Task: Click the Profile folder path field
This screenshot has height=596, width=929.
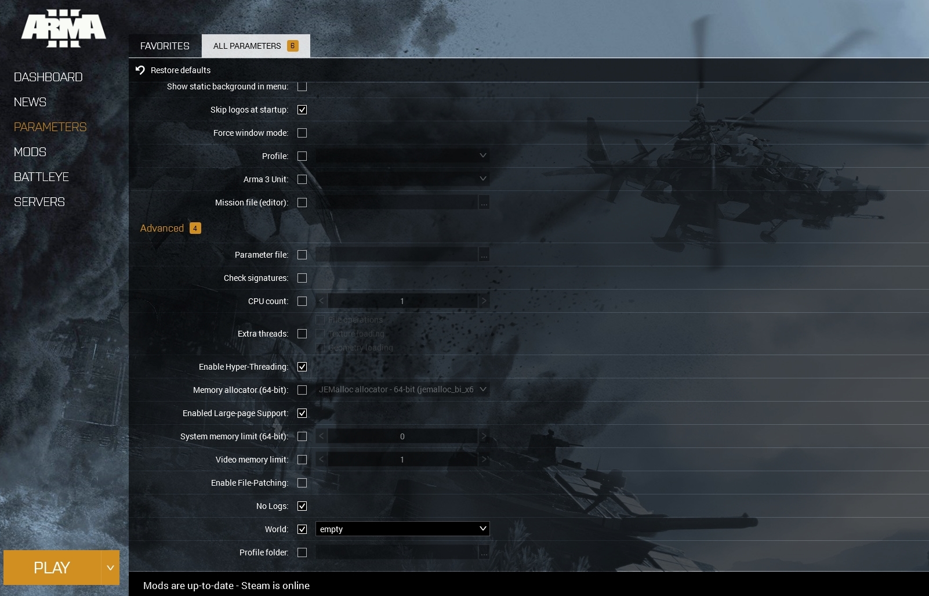Action: click(397, 552)
